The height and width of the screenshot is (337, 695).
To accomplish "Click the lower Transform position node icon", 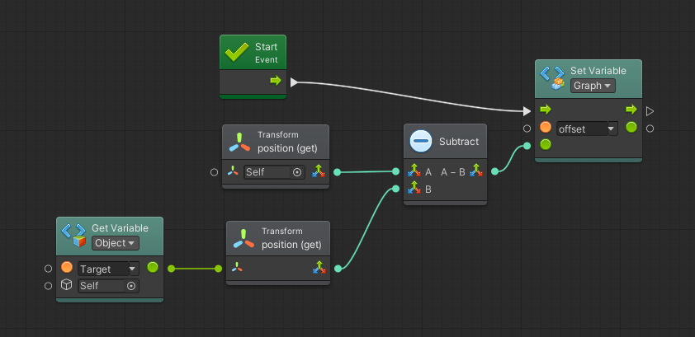I will coord(243,238).
